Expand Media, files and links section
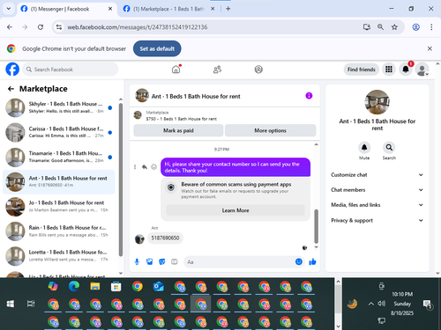This screenshot has width=441, height=330. click(x=377, y=205)
